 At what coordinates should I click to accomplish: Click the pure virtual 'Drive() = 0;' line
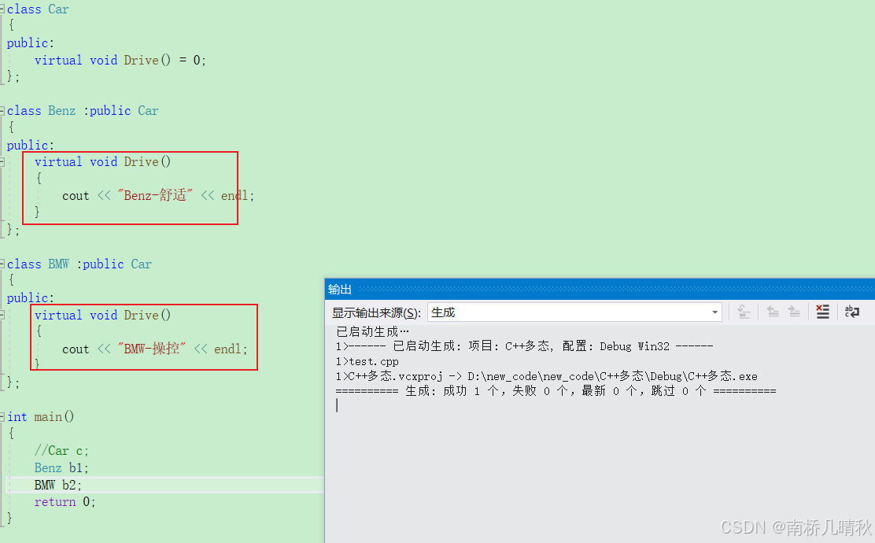coord(120,61)
